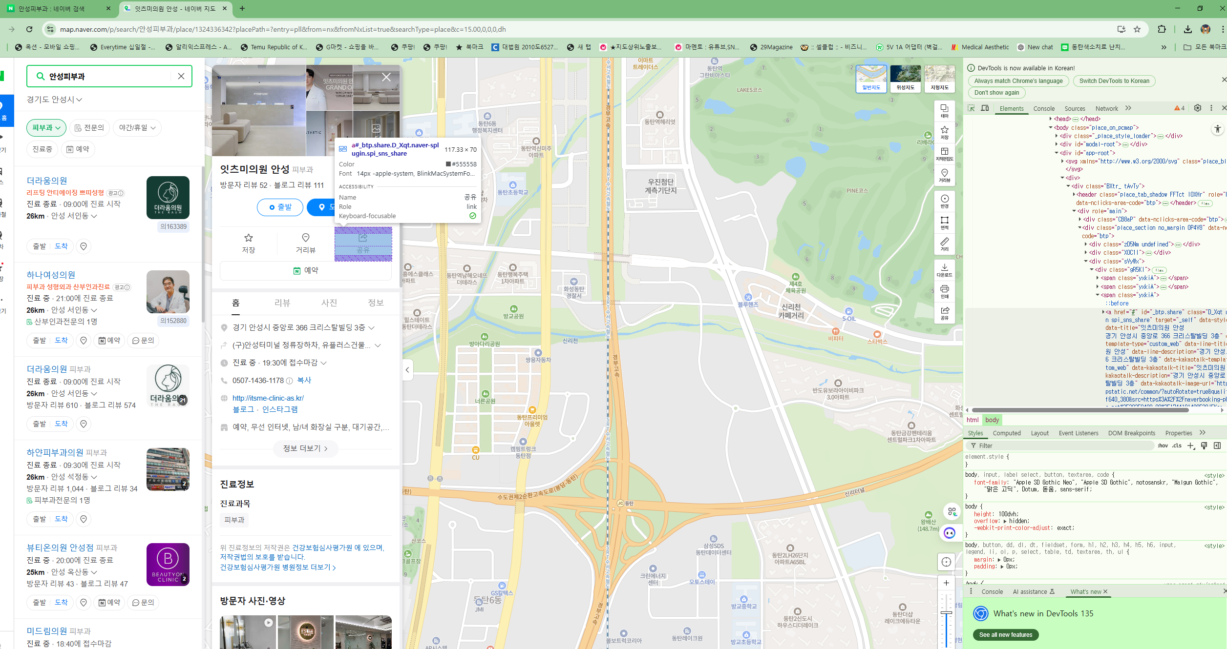Toggle the computed styles sidebar icon
Viewport: 1227px width, 649px height.
click(x=1217, y=446)
